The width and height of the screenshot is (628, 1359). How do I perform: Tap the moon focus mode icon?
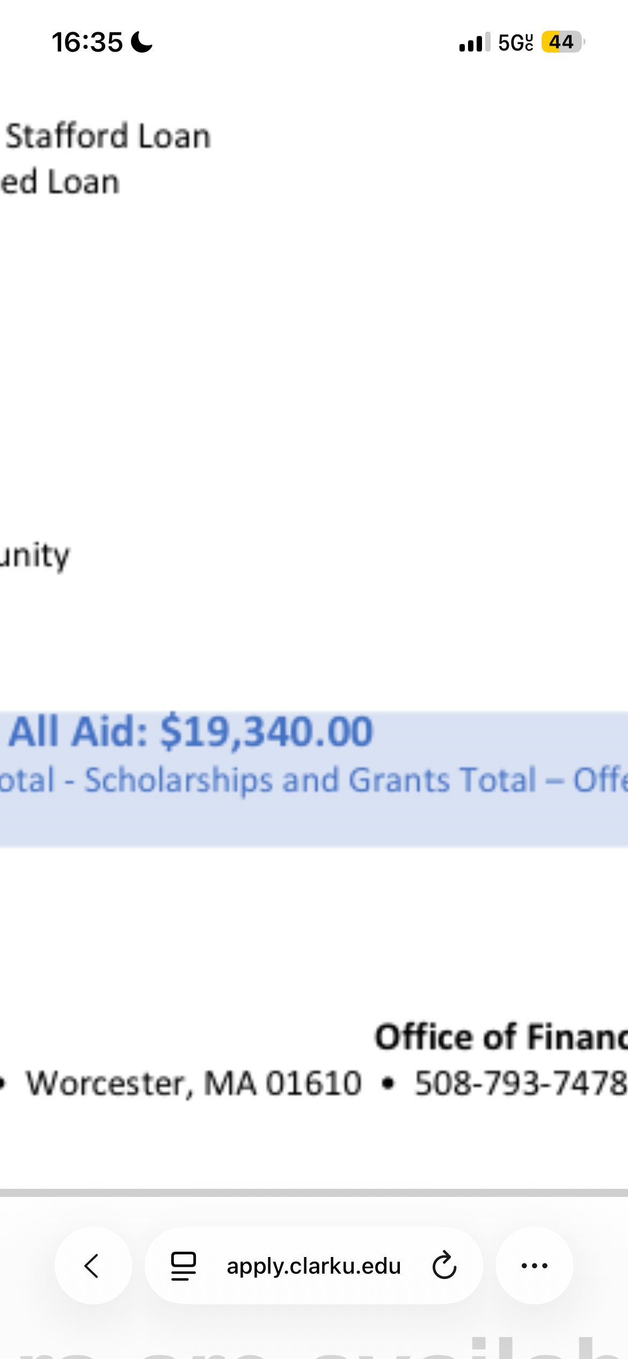click(x=142, y=42)
